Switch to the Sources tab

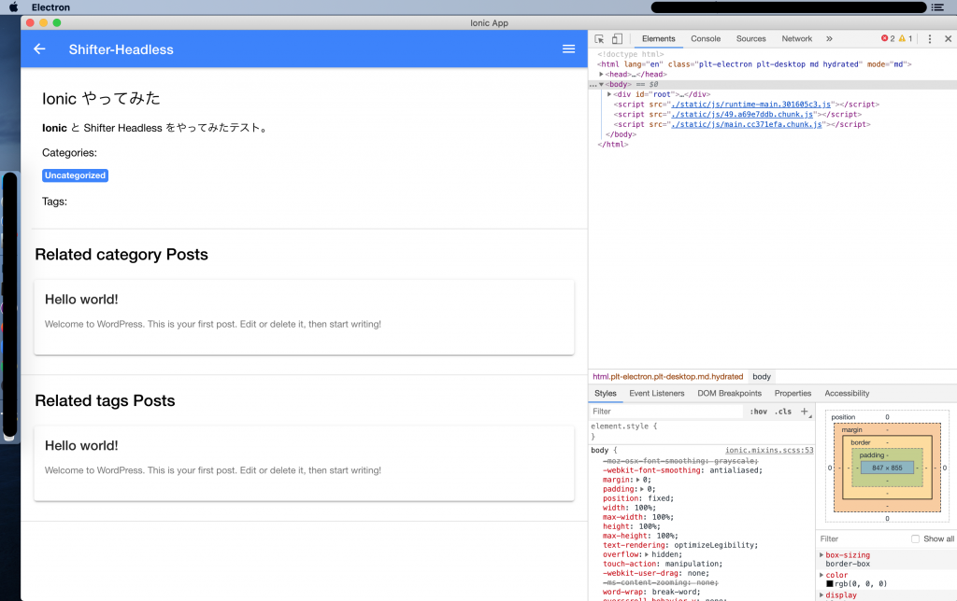click(x=750, y=39)
